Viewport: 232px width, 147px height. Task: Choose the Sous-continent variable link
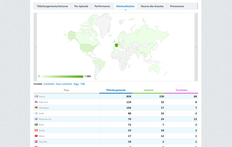pos(64,84)
